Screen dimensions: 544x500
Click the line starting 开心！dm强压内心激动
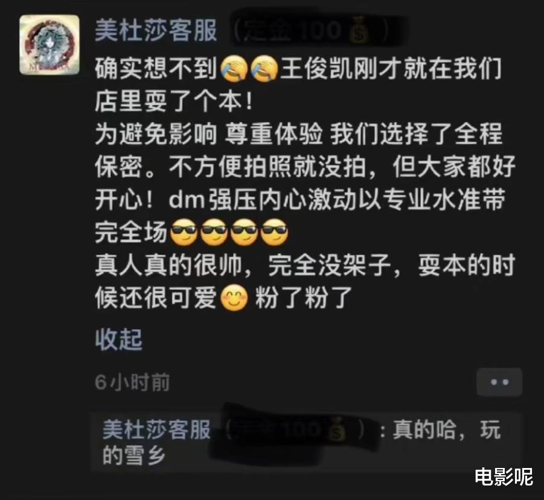point(299,200)
